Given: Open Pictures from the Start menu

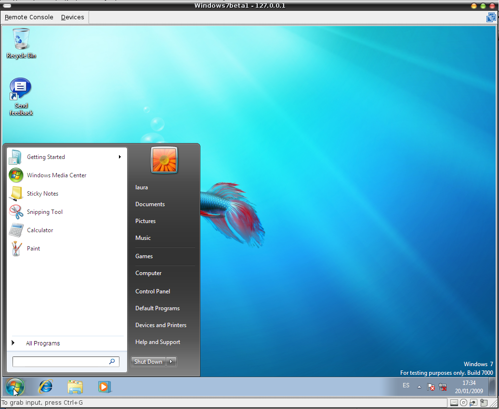Looking at the screenshot, I should [145, 221].
